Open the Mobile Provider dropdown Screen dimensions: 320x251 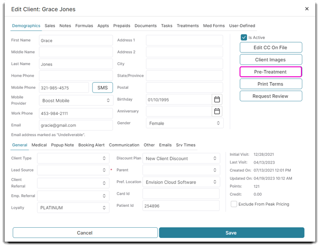click(x=76, y=100)
